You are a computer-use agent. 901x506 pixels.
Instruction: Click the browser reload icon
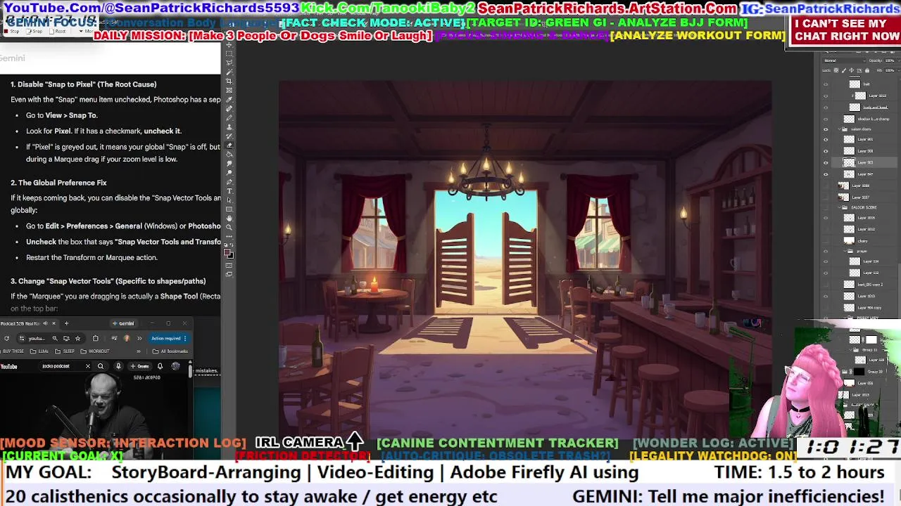(6, 339)
